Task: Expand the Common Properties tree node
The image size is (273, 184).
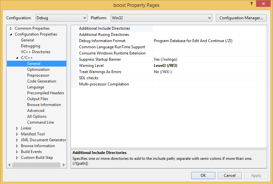Action: pos(11,28)
